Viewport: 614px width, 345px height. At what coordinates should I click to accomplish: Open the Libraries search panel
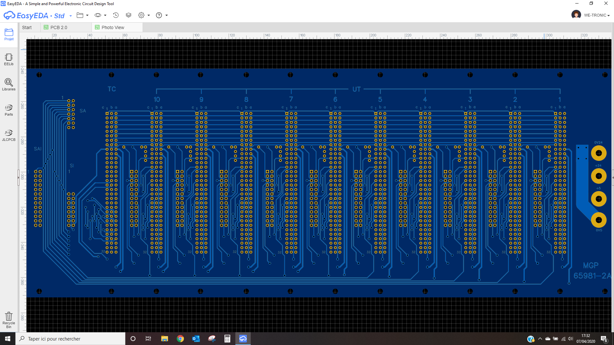[9, 85]
